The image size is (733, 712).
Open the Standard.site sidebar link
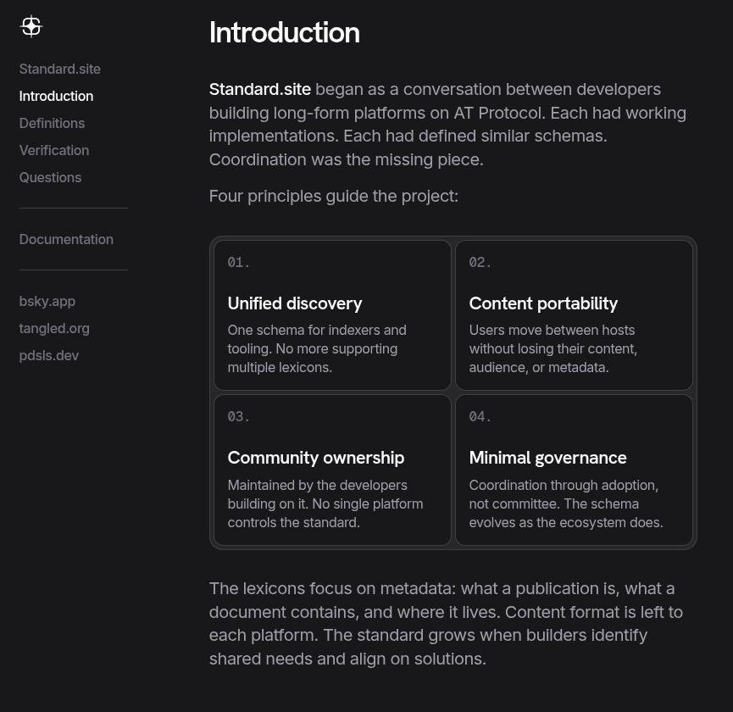point(59,69)
